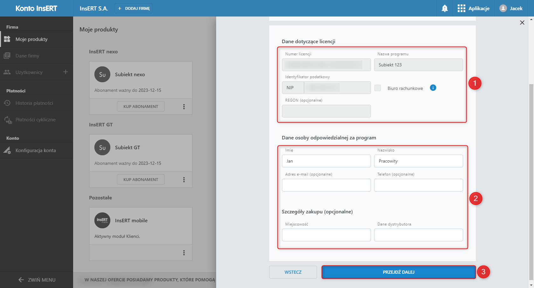Click the Dane dystrybutora input field

click(418, 235)
